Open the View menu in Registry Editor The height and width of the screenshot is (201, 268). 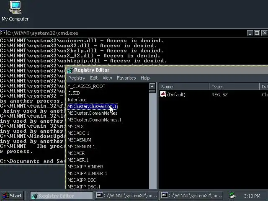click(107, 78)
